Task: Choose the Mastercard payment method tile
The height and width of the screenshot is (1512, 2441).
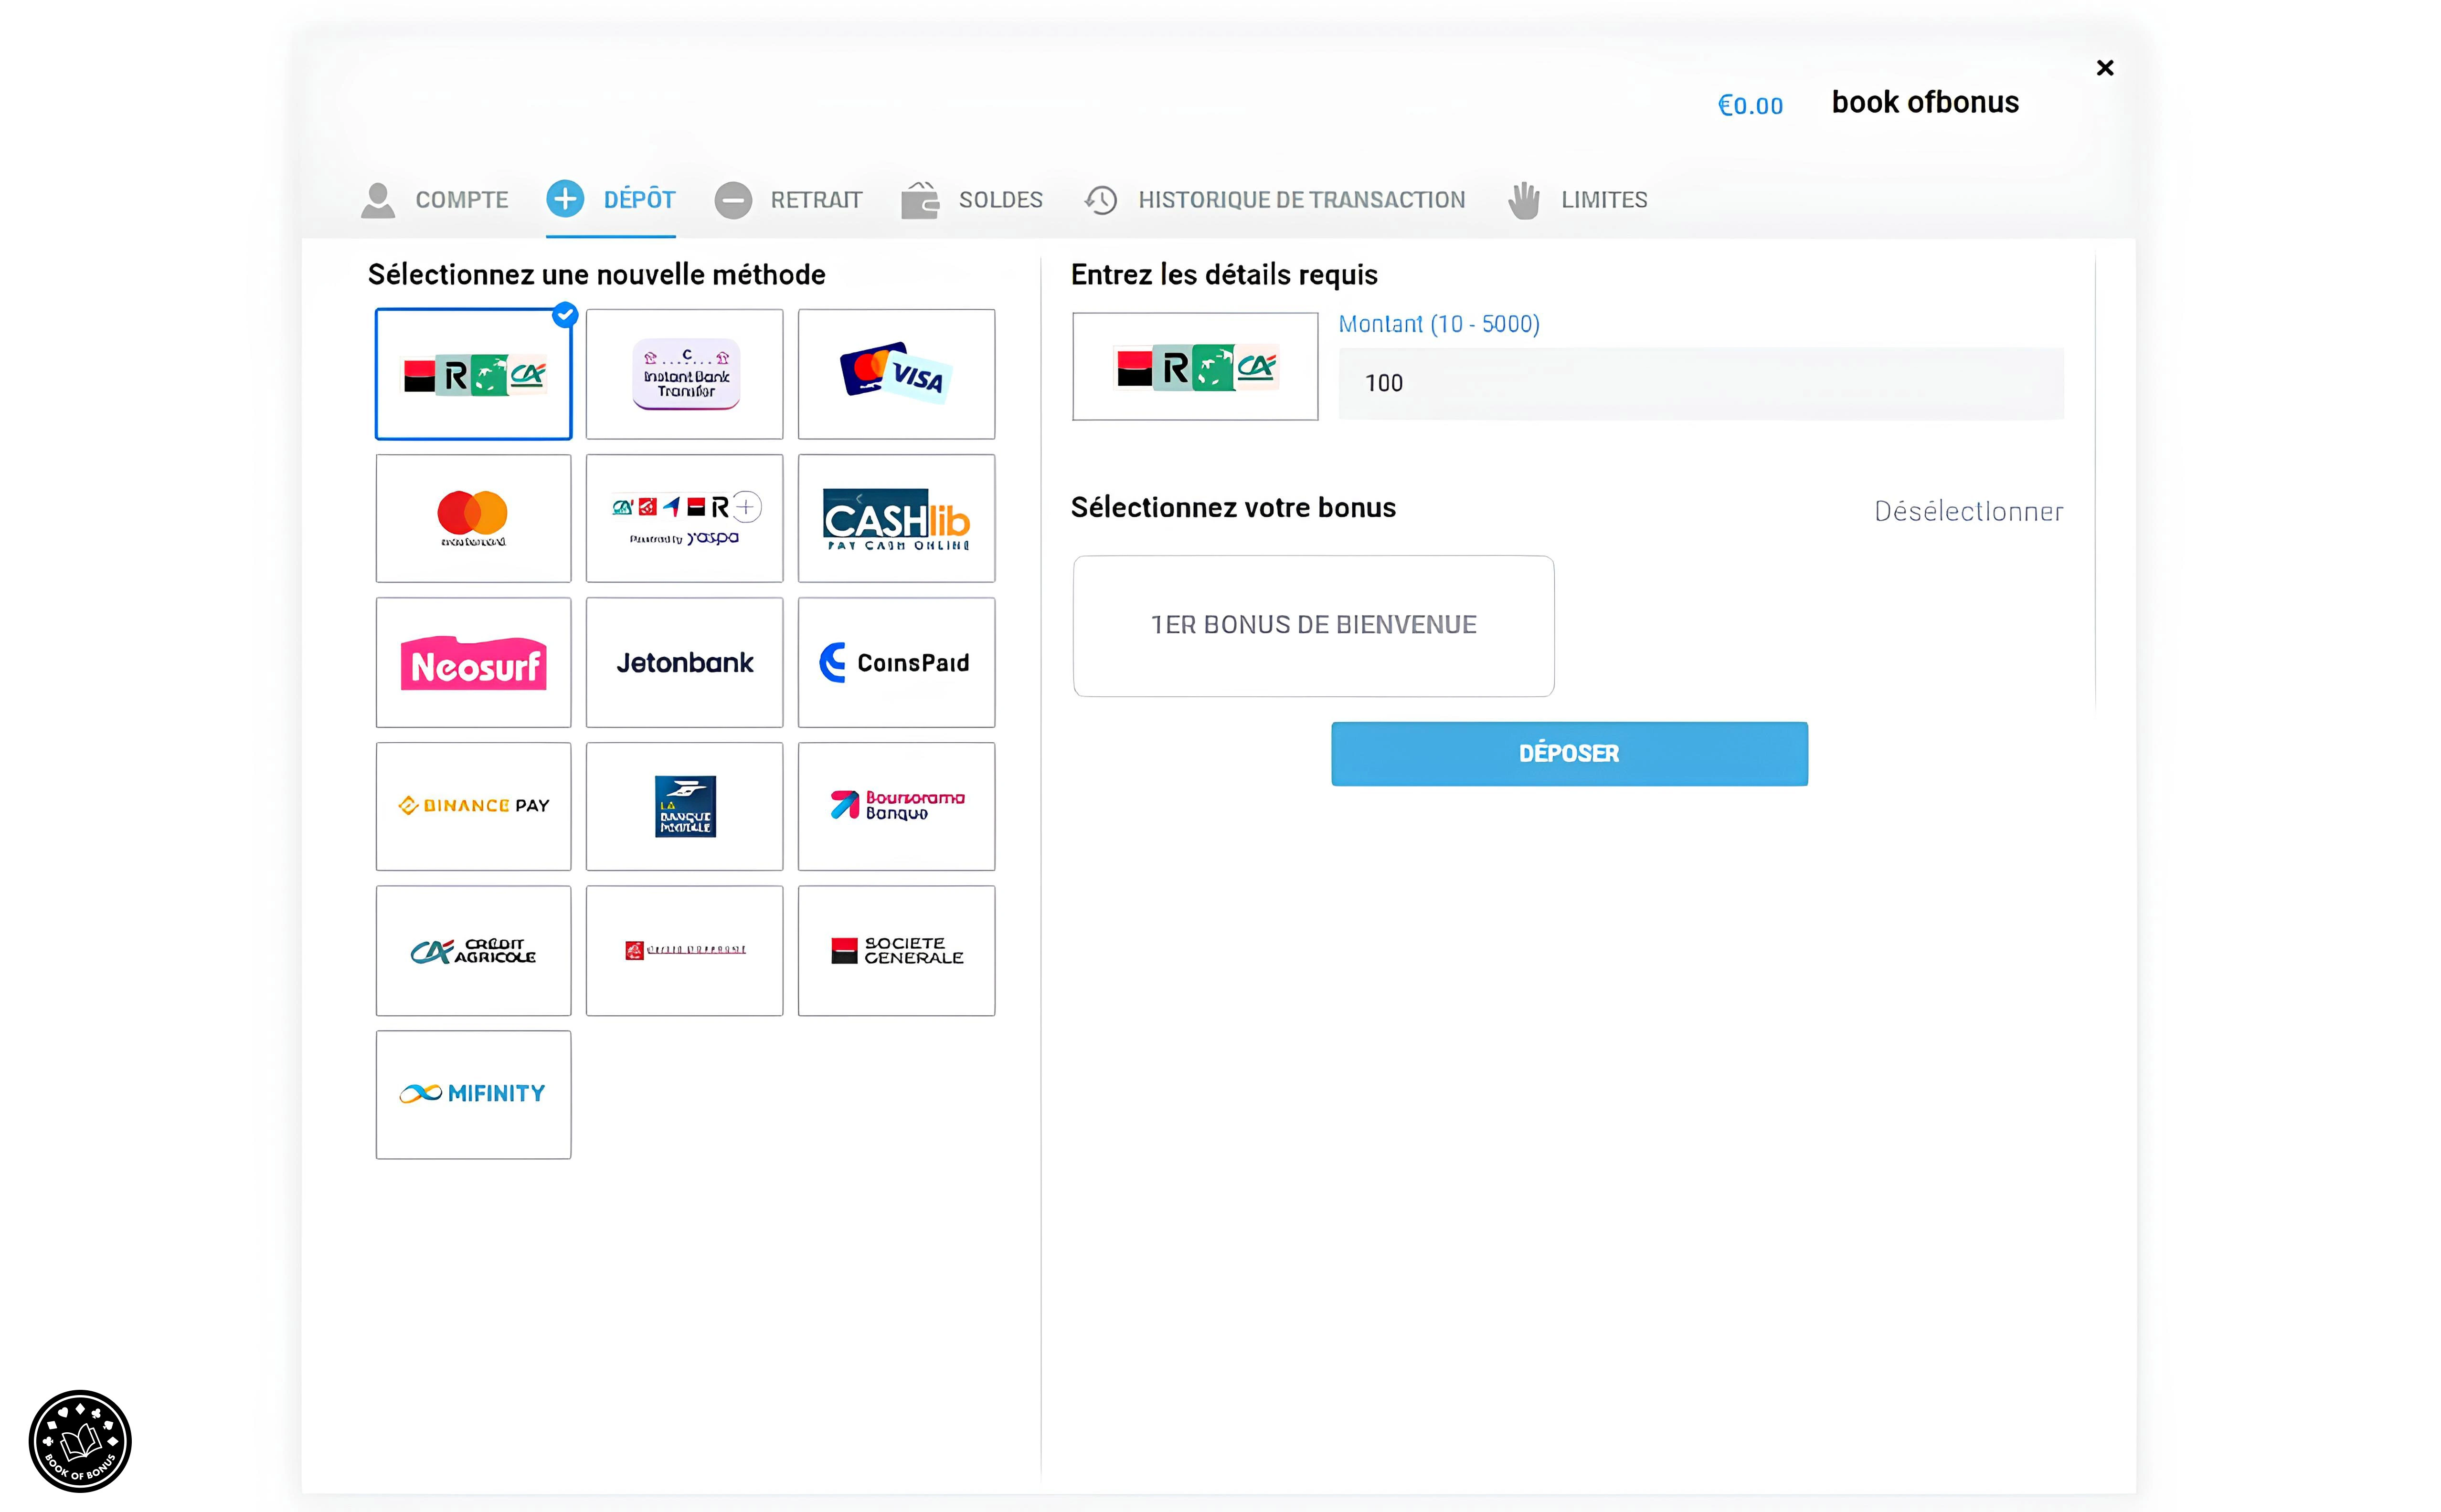Action: point(473,518)
